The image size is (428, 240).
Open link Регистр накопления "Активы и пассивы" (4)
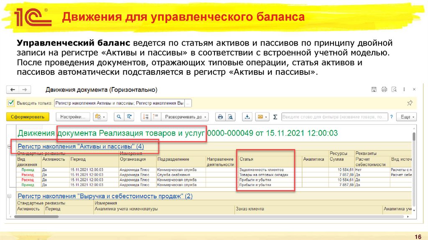point(81,146)
